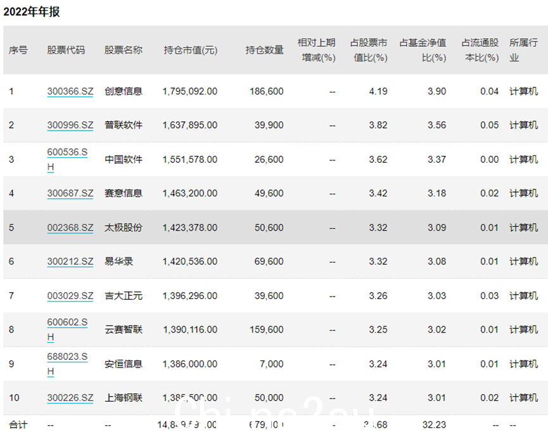Click total net value ratio 32.23

435,425
